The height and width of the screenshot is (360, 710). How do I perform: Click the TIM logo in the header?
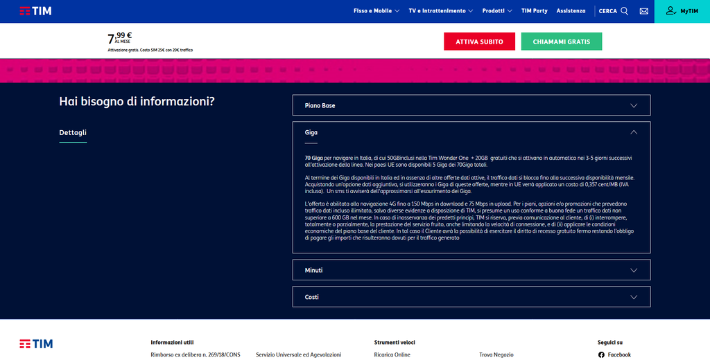coord(36,11)
